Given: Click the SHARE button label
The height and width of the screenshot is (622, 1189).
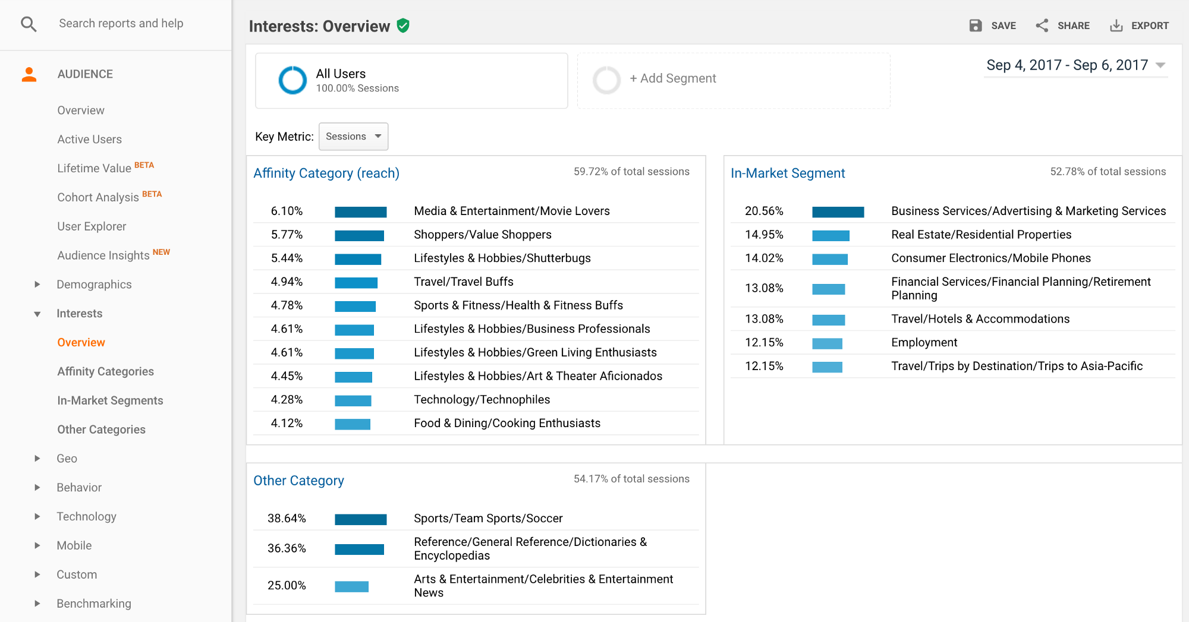Looking at the screenshot, I should point(1073,26).
